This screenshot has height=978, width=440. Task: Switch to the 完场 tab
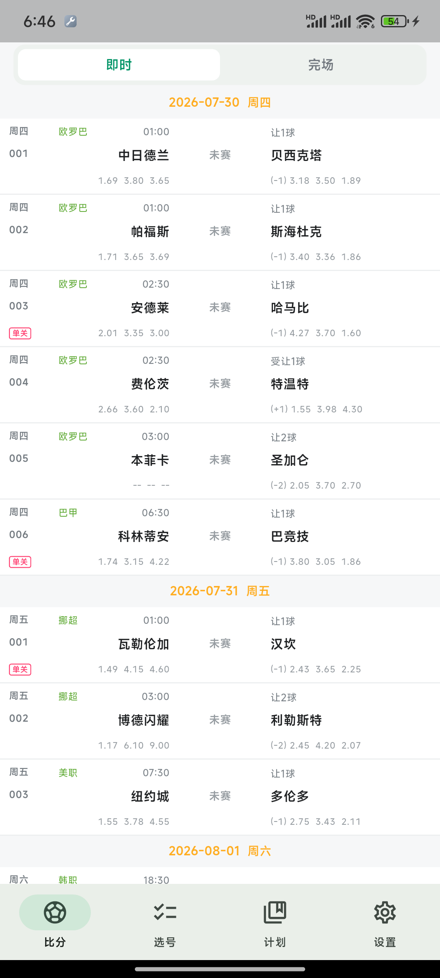(321, 65)
